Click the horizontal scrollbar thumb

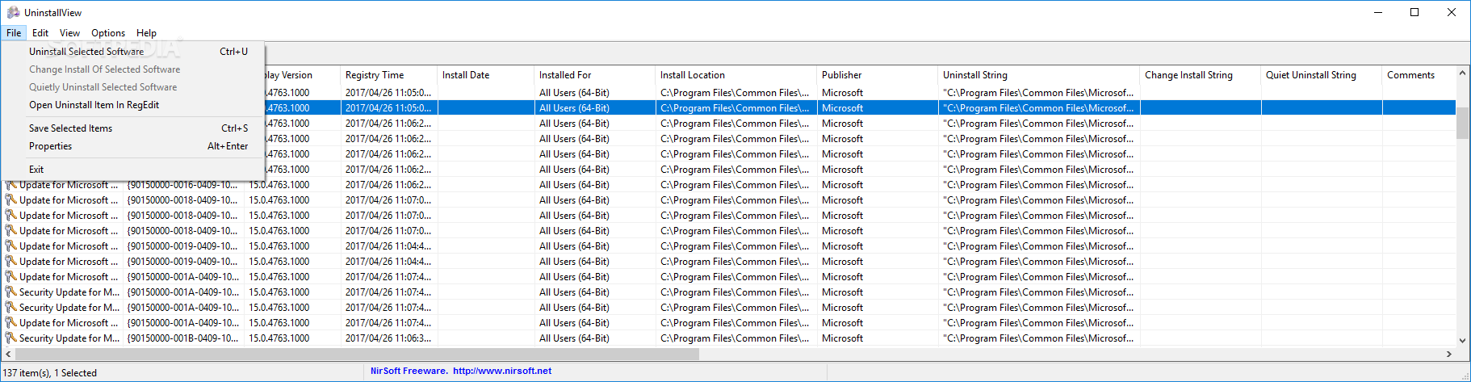point(357,354)
